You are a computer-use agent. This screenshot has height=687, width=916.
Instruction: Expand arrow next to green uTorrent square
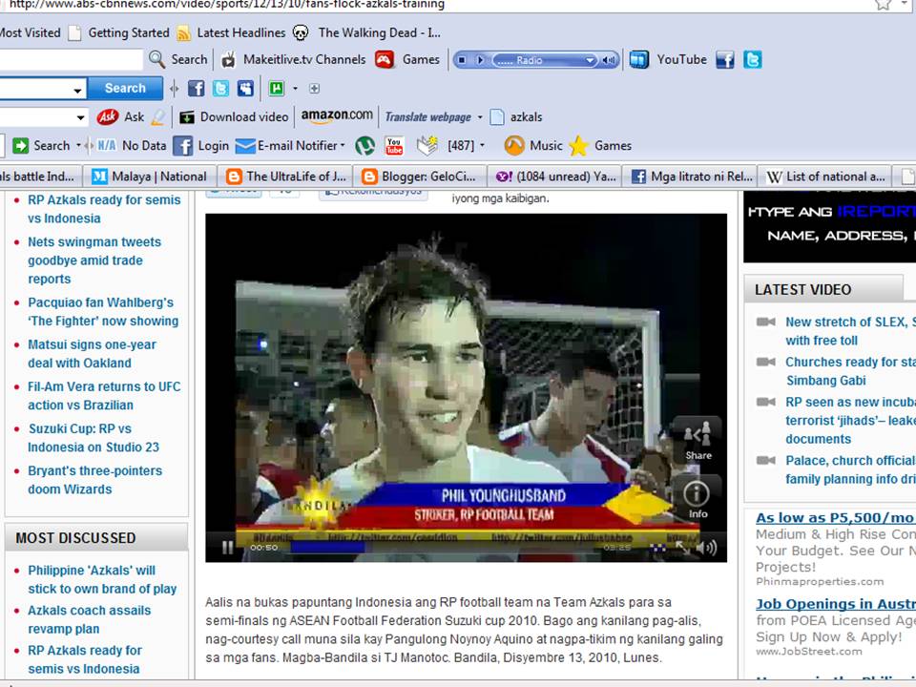[x=295, y=88]
